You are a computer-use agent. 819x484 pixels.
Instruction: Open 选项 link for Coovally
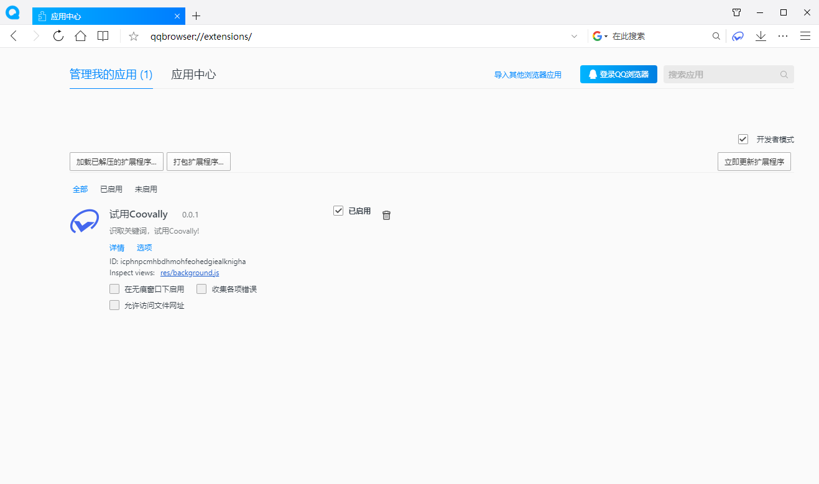pos(144,247)
